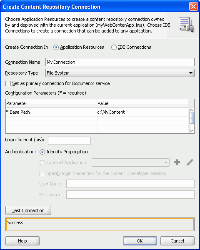200x250 pixels.
Task: Click the Test Connection button
Action: (x=28, y=210)
